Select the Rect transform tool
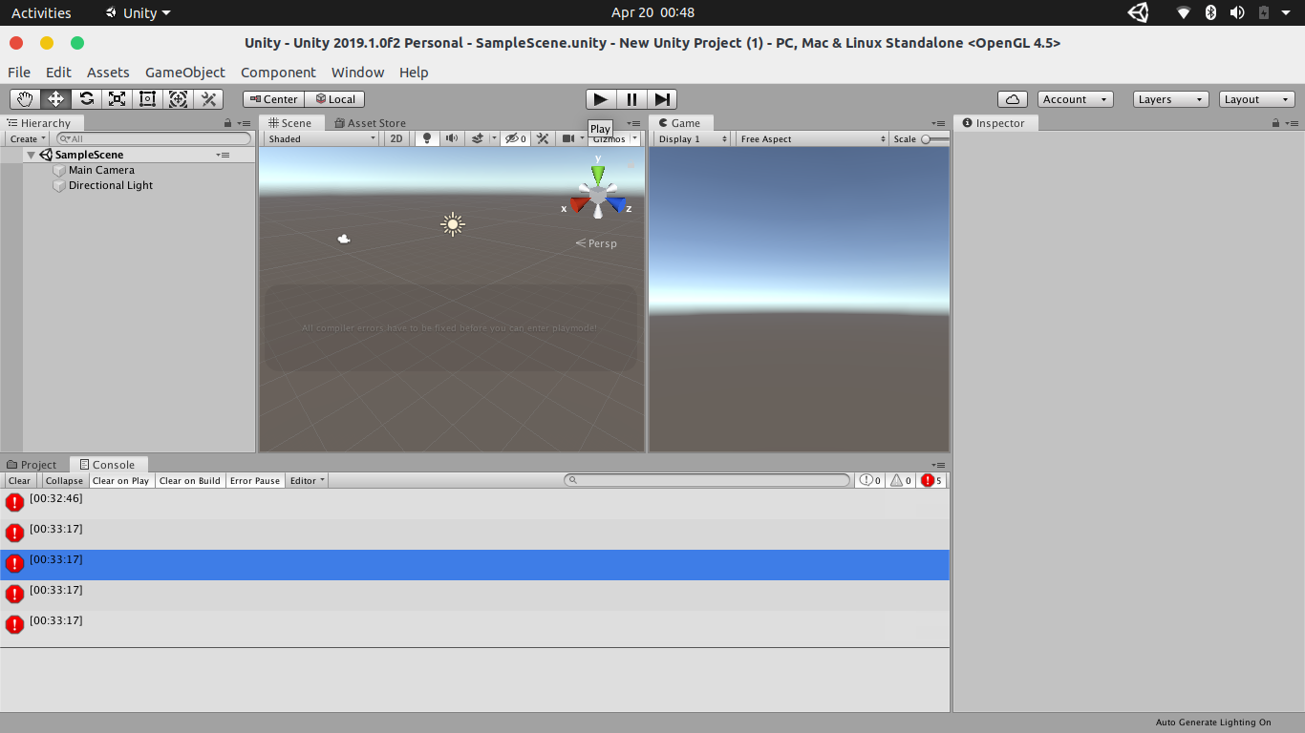 147,99
